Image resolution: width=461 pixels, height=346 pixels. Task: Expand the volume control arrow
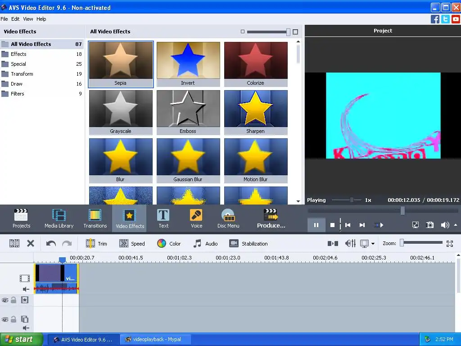coord(456,225)
